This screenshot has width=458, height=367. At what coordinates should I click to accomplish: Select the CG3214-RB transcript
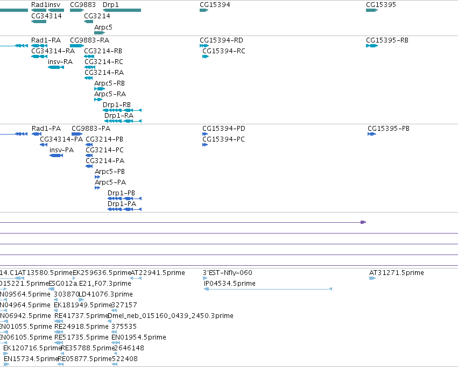(103, 51)
